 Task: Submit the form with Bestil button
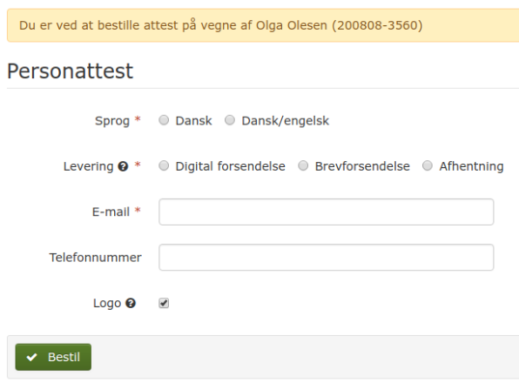coord(53,357)
